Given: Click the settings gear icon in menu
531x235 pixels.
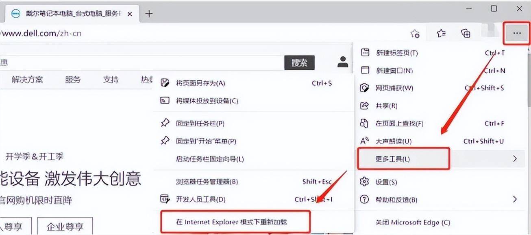Looking at the screenshot, I should pyautogui.click(x=365, y=182).
